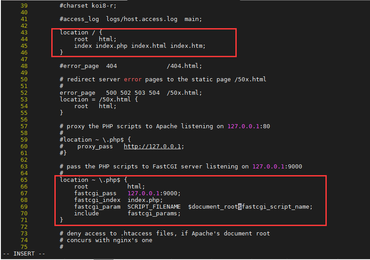Click closing brace on line 71

pyautogui.click(x=62, y=220)
